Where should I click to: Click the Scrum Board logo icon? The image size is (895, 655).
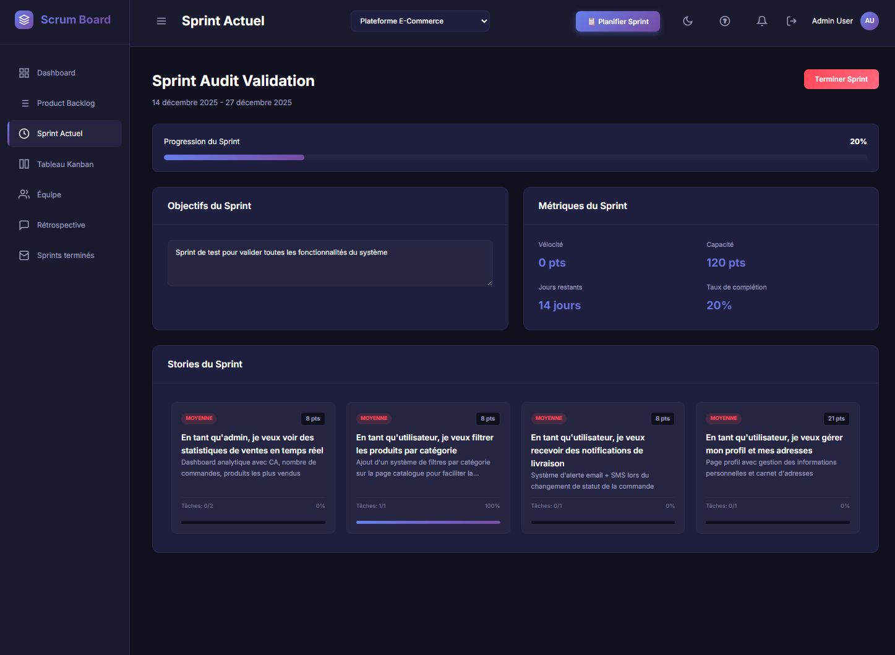pos(24,20)
